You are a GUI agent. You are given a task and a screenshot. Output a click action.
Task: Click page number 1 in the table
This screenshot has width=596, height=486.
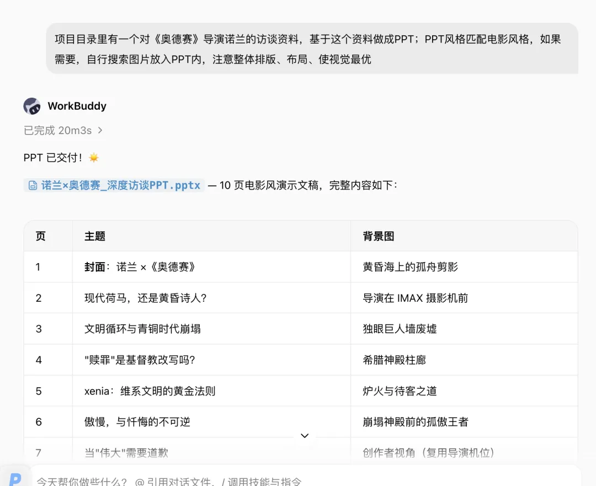point(38,267)
